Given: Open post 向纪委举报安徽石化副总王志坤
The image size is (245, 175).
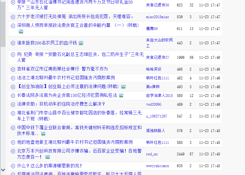Looking at the screenshot, I should pos(80,57).
